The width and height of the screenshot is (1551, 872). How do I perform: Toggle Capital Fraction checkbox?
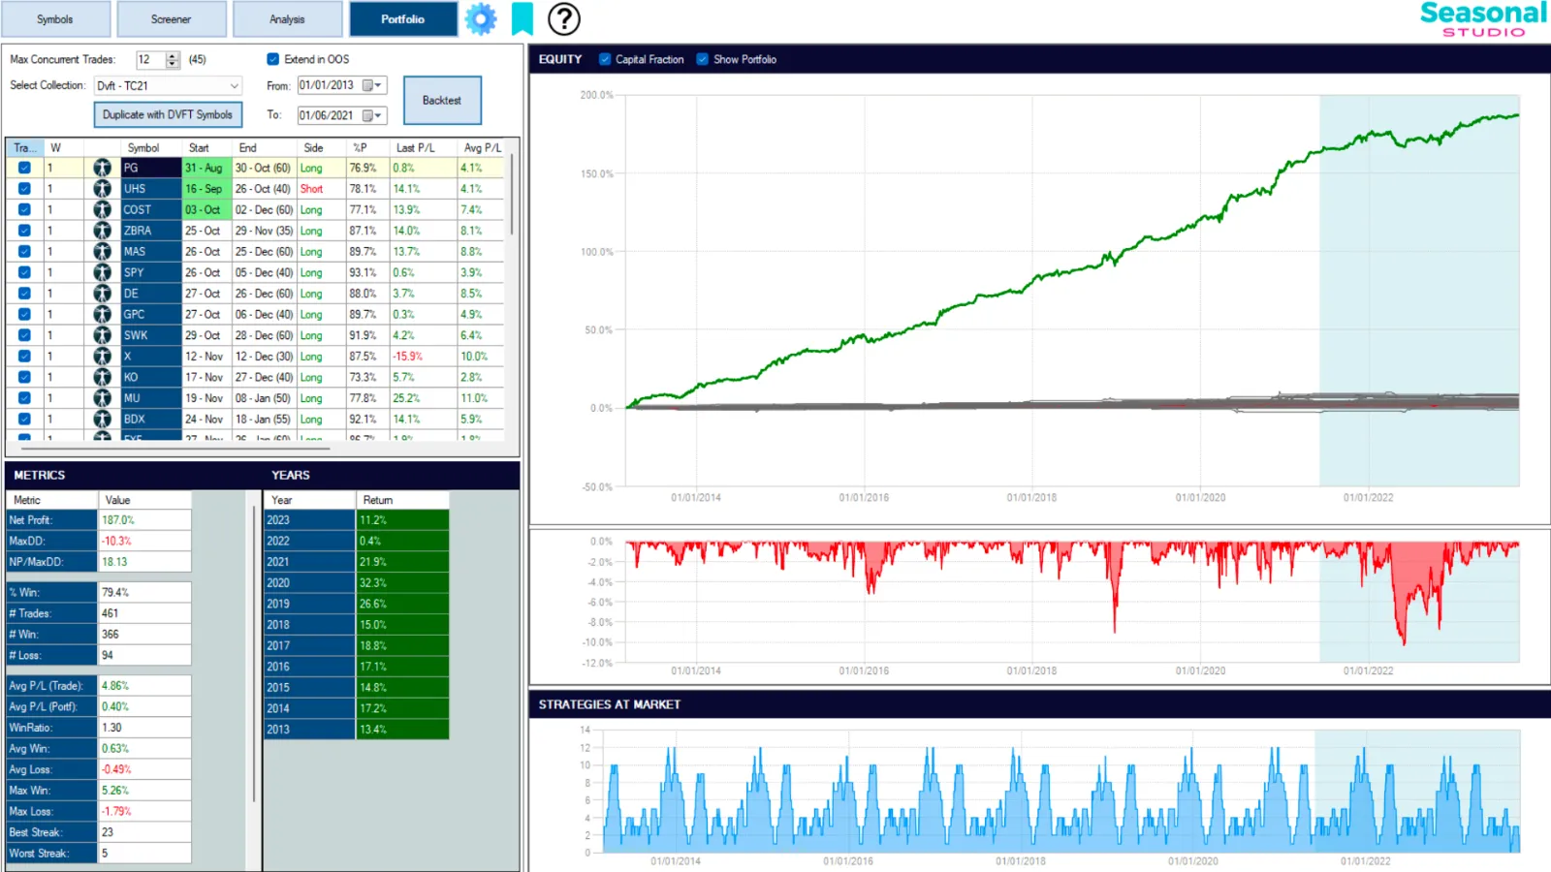coord(605,59)
